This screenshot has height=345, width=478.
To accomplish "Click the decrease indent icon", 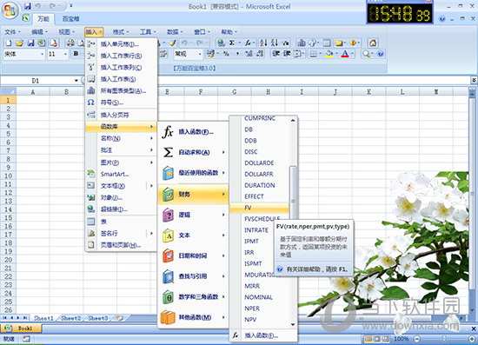I will (x=276, y=54).
